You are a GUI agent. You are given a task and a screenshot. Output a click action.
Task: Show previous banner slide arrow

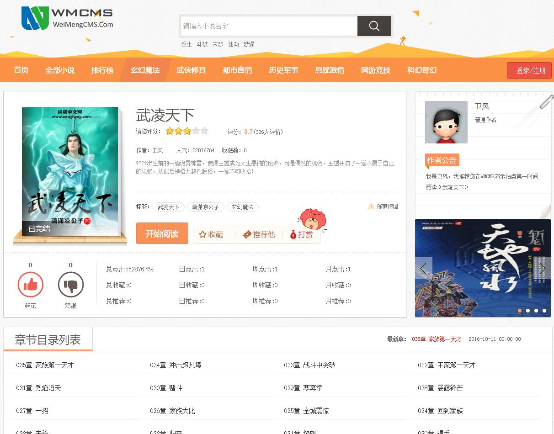pyautogui.click(x=424, y=268)
